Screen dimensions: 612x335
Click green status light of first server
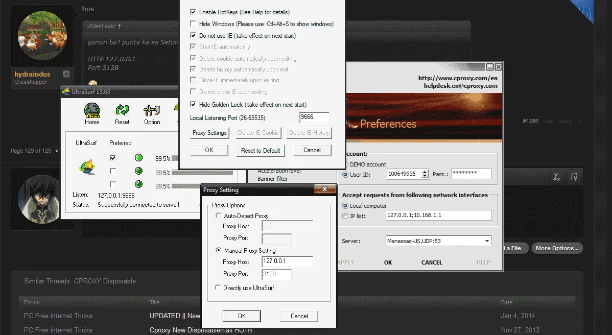click(138, 158)
